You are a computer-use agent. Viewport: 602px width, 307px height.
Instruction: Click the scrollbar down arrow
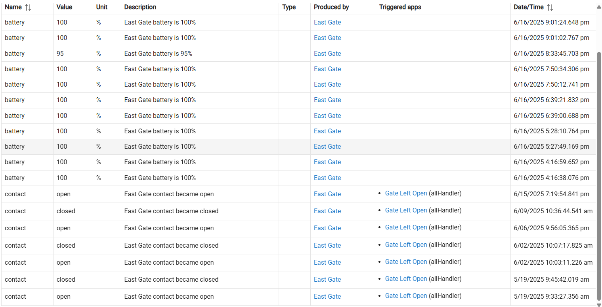tap(599, 304)
